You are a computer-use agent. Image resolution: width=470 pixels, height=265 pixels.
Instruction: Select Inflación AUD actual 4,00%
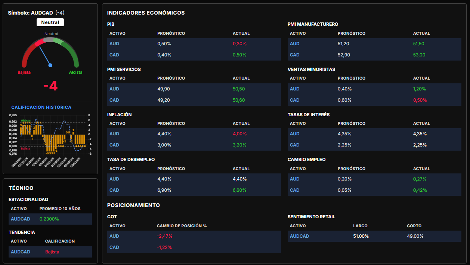tap(239, 134)
